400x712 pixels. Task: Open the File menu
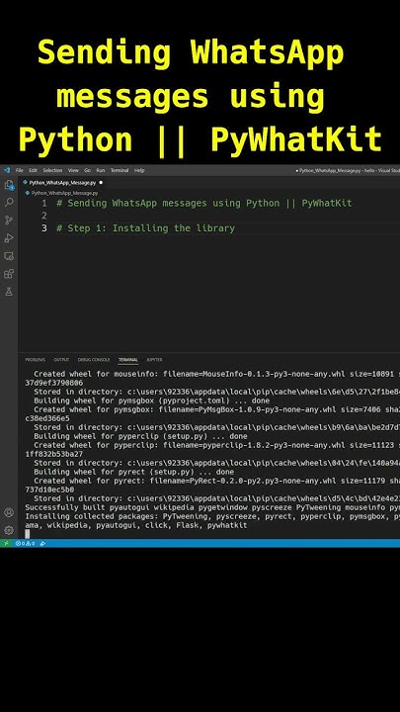[20, 170]
